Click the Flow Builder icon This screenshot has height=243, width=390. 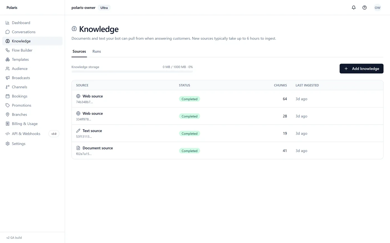[8, 50]
